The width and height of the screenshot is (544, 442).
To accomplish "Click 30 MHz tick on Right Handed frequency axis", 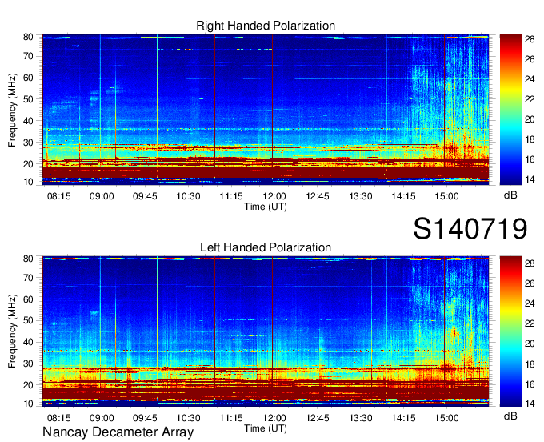I will pos(28,143).
